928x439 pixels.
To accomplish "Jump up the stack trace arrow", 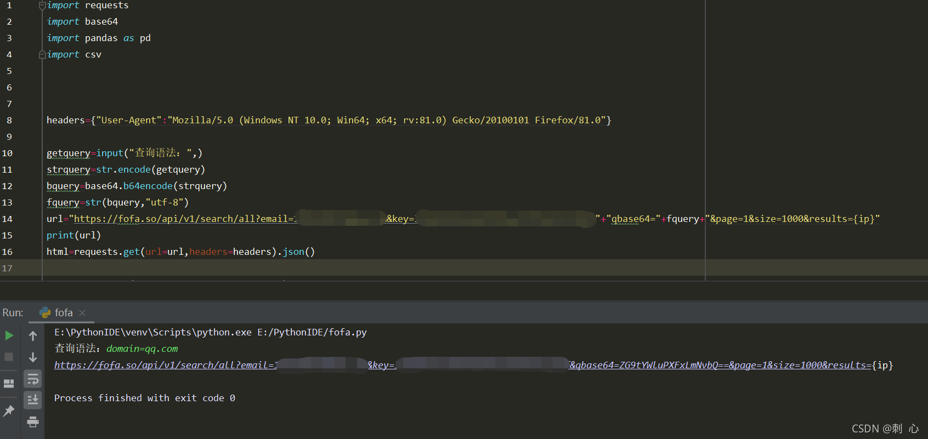I will pos(33,335).
